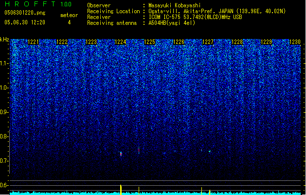Image resolution: width=306 pixels, height=195 pixels.
Task: Click the 'meteor' count label
Action: [x=69, y=15]
